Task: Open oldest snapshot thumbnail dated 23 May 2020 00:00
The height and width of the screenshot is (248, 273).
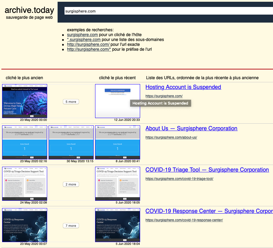Action: pos(25,101)
